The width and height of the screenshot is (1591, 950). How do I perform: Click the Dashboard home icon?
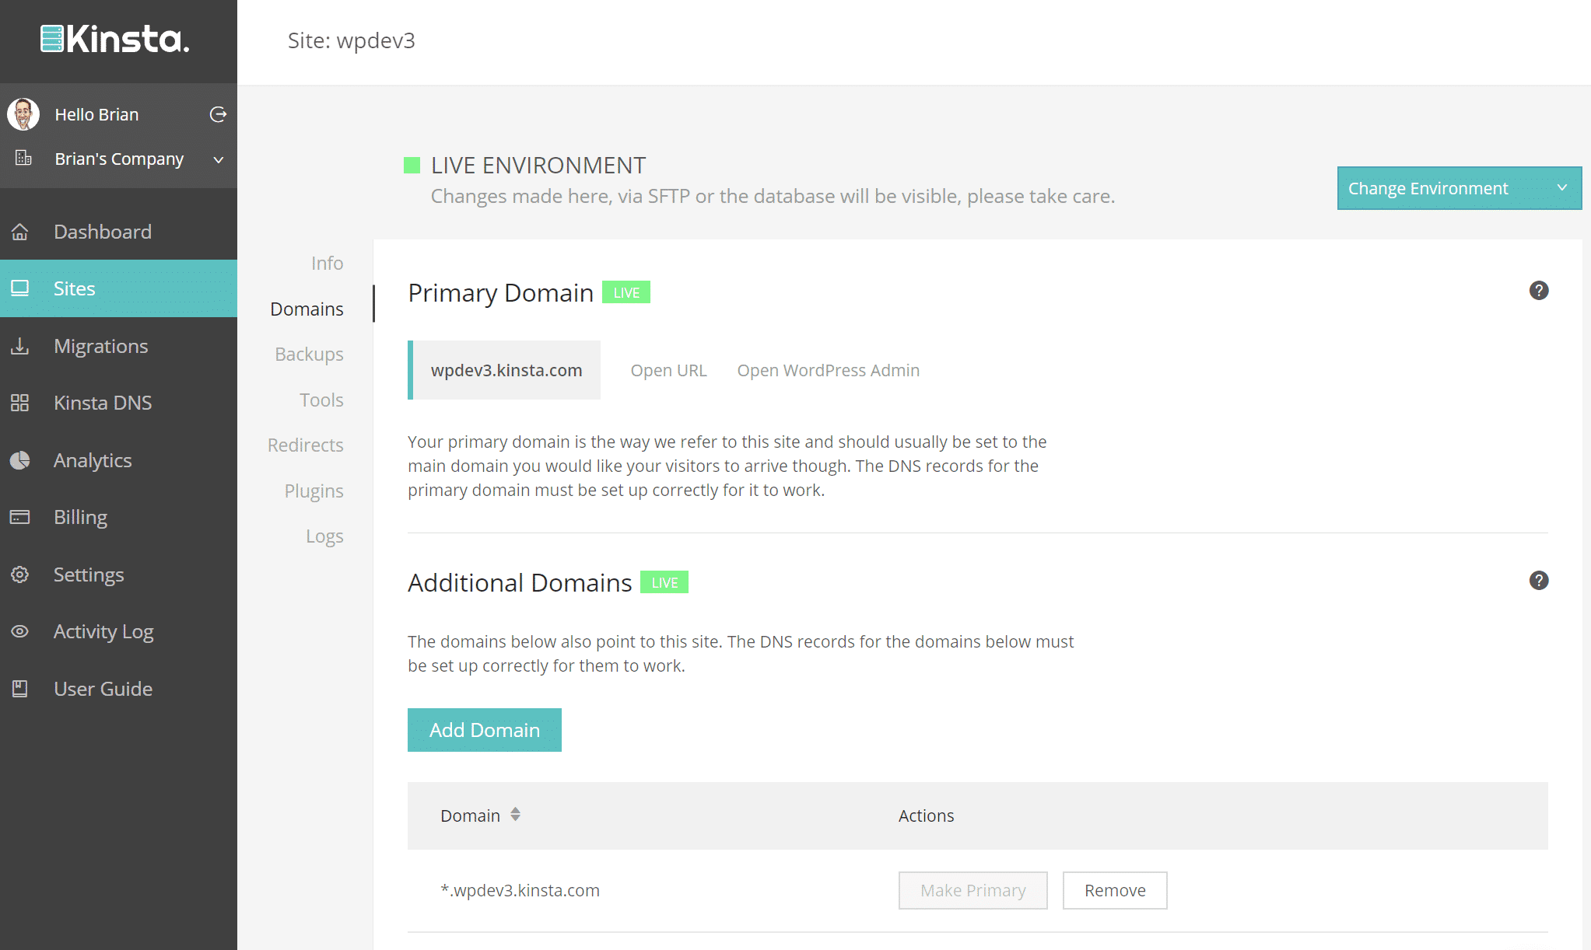click(x=19, y=232)
